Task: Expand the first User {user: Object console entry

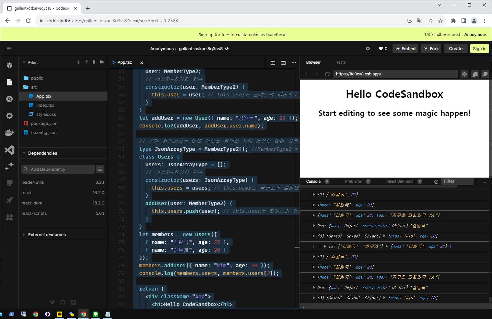Action: pyautogui.click(x=313, y=225)
